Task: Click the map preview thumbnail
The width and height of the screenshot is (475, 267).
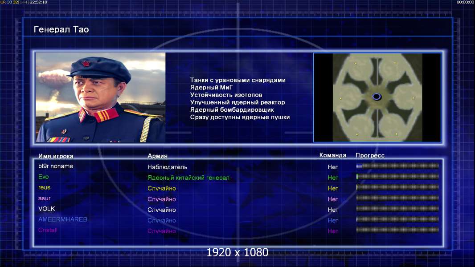Action: (377, 97)
